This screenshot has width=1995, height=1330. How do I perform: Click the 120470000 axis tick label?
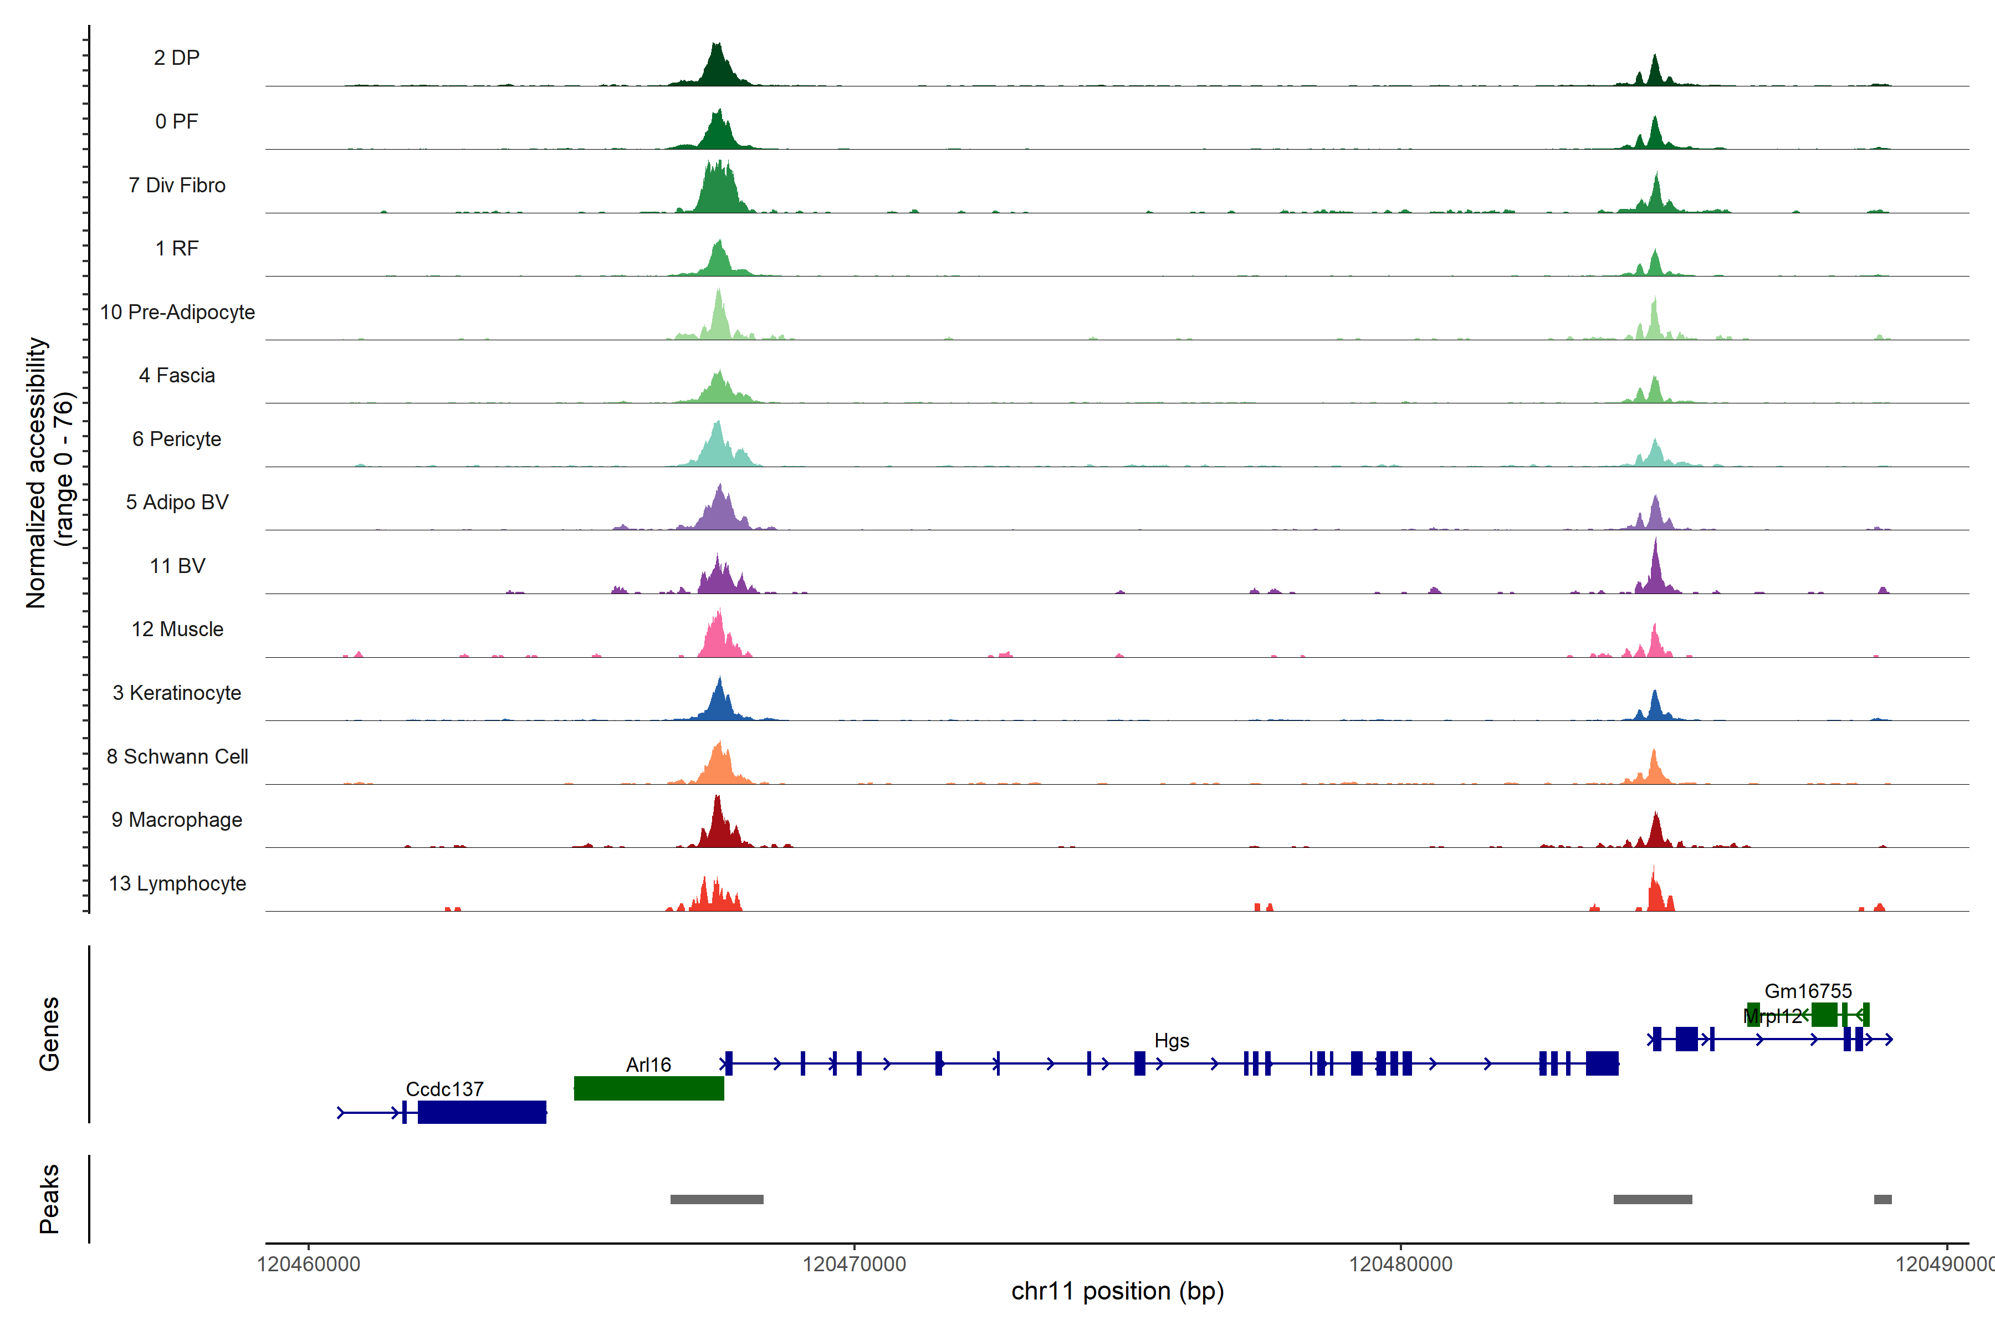coord(854,1264)
